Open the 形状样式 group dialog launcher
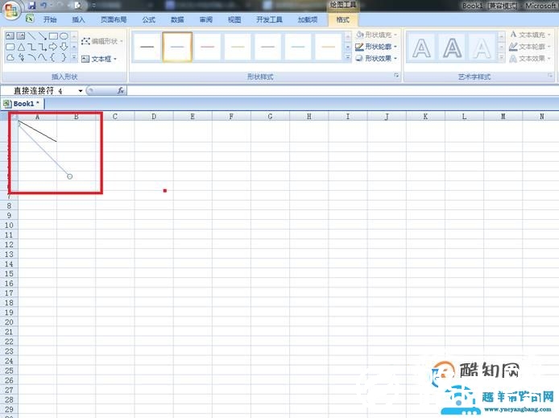This screenshot has width=559, height=418. [x=395, y=77]
